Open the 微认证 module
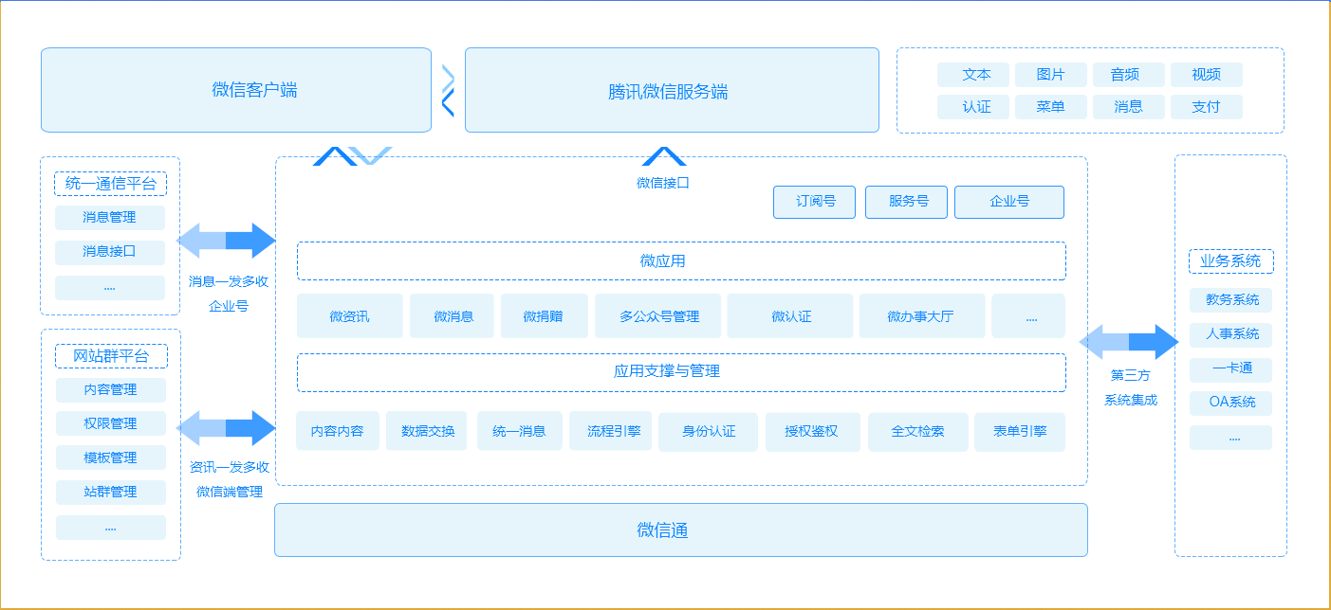This screenshot has height=610, width=1331. point(790,316)
